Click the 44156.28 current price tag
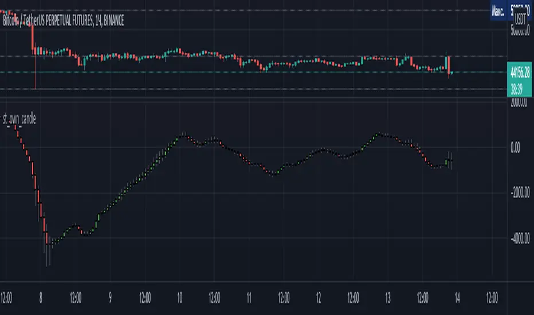Screen dimensions: 534x315 (520, 72)
